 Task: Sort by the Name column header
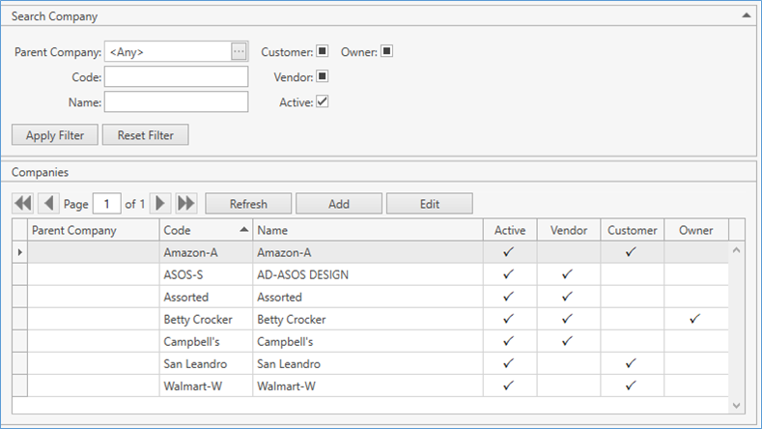tap(367, 230)
